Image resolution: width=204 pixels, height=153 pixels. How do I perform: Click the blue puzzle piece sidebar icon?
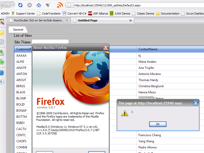click(2, 73)
